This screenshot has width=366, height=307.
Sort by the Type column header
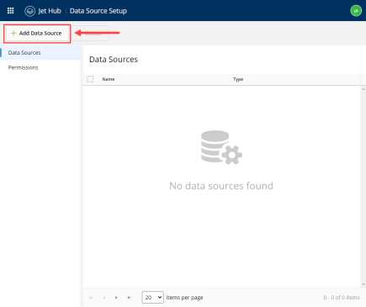[238, 79]
